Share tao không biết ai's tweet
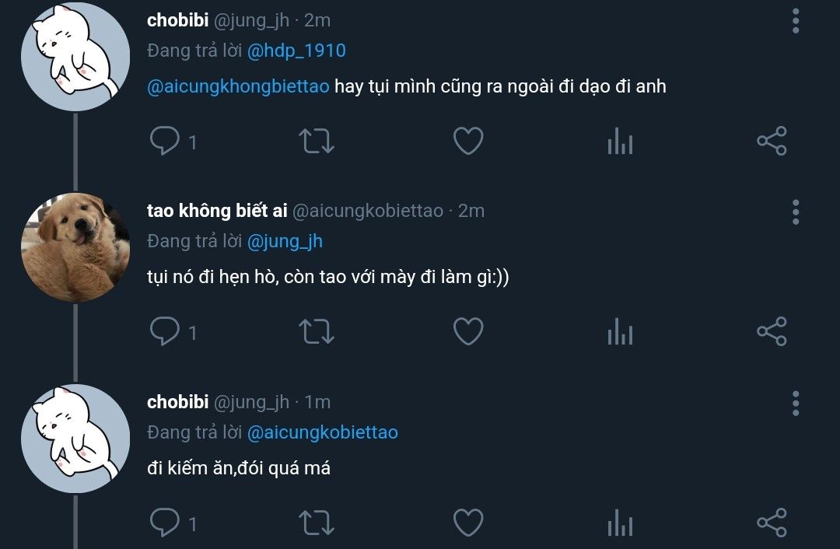This screenshot has width=840, height=549. coord(772,332)
